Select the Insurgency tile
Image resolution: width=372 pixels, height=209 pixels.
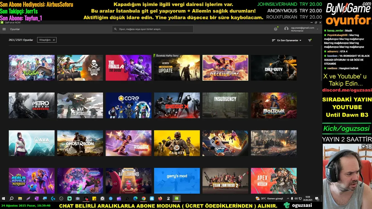tap(225, 105)
